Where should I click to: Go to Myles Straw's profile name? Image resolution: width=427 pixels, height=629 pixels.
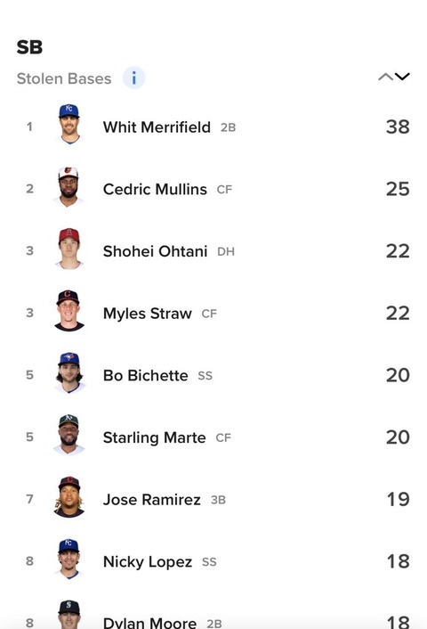[x=148, y=314]
